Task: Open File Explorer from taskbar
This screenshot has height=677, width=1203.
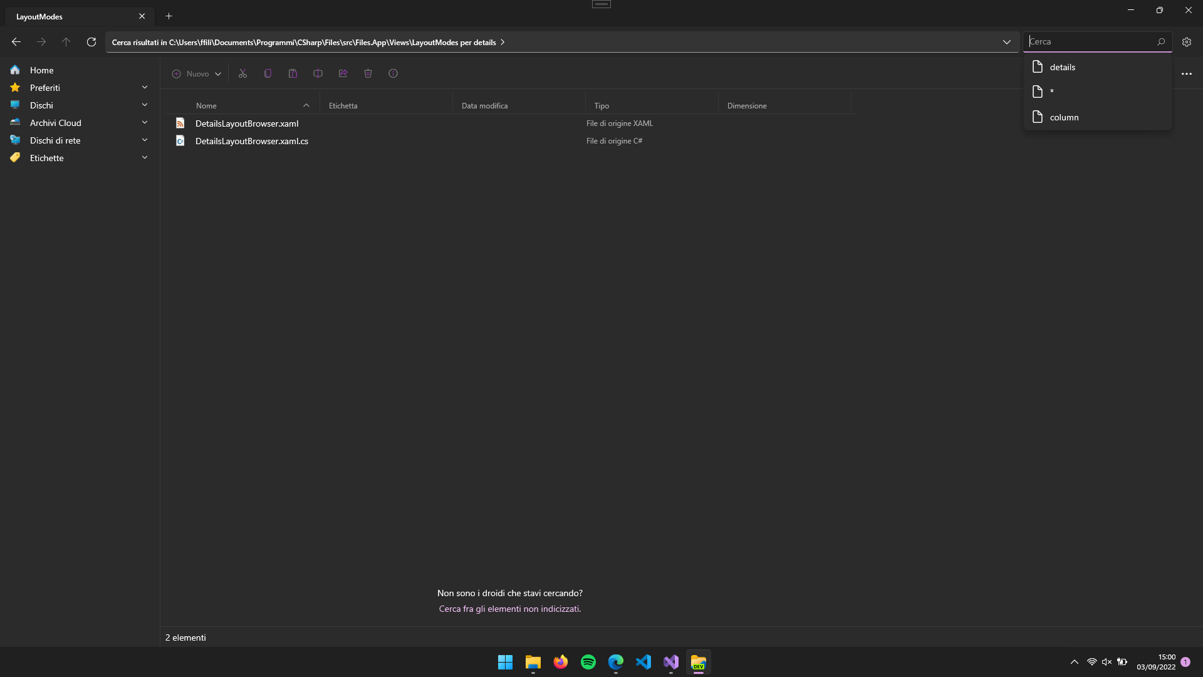Action: click(x=533, y=662)
